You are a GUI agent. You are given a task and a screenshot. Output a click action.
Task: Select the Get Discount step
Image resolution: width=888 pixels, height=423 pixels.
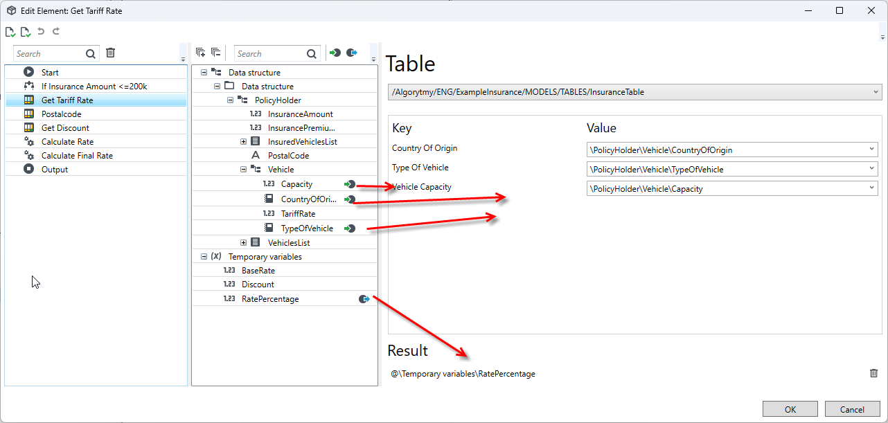pos(96,127)
